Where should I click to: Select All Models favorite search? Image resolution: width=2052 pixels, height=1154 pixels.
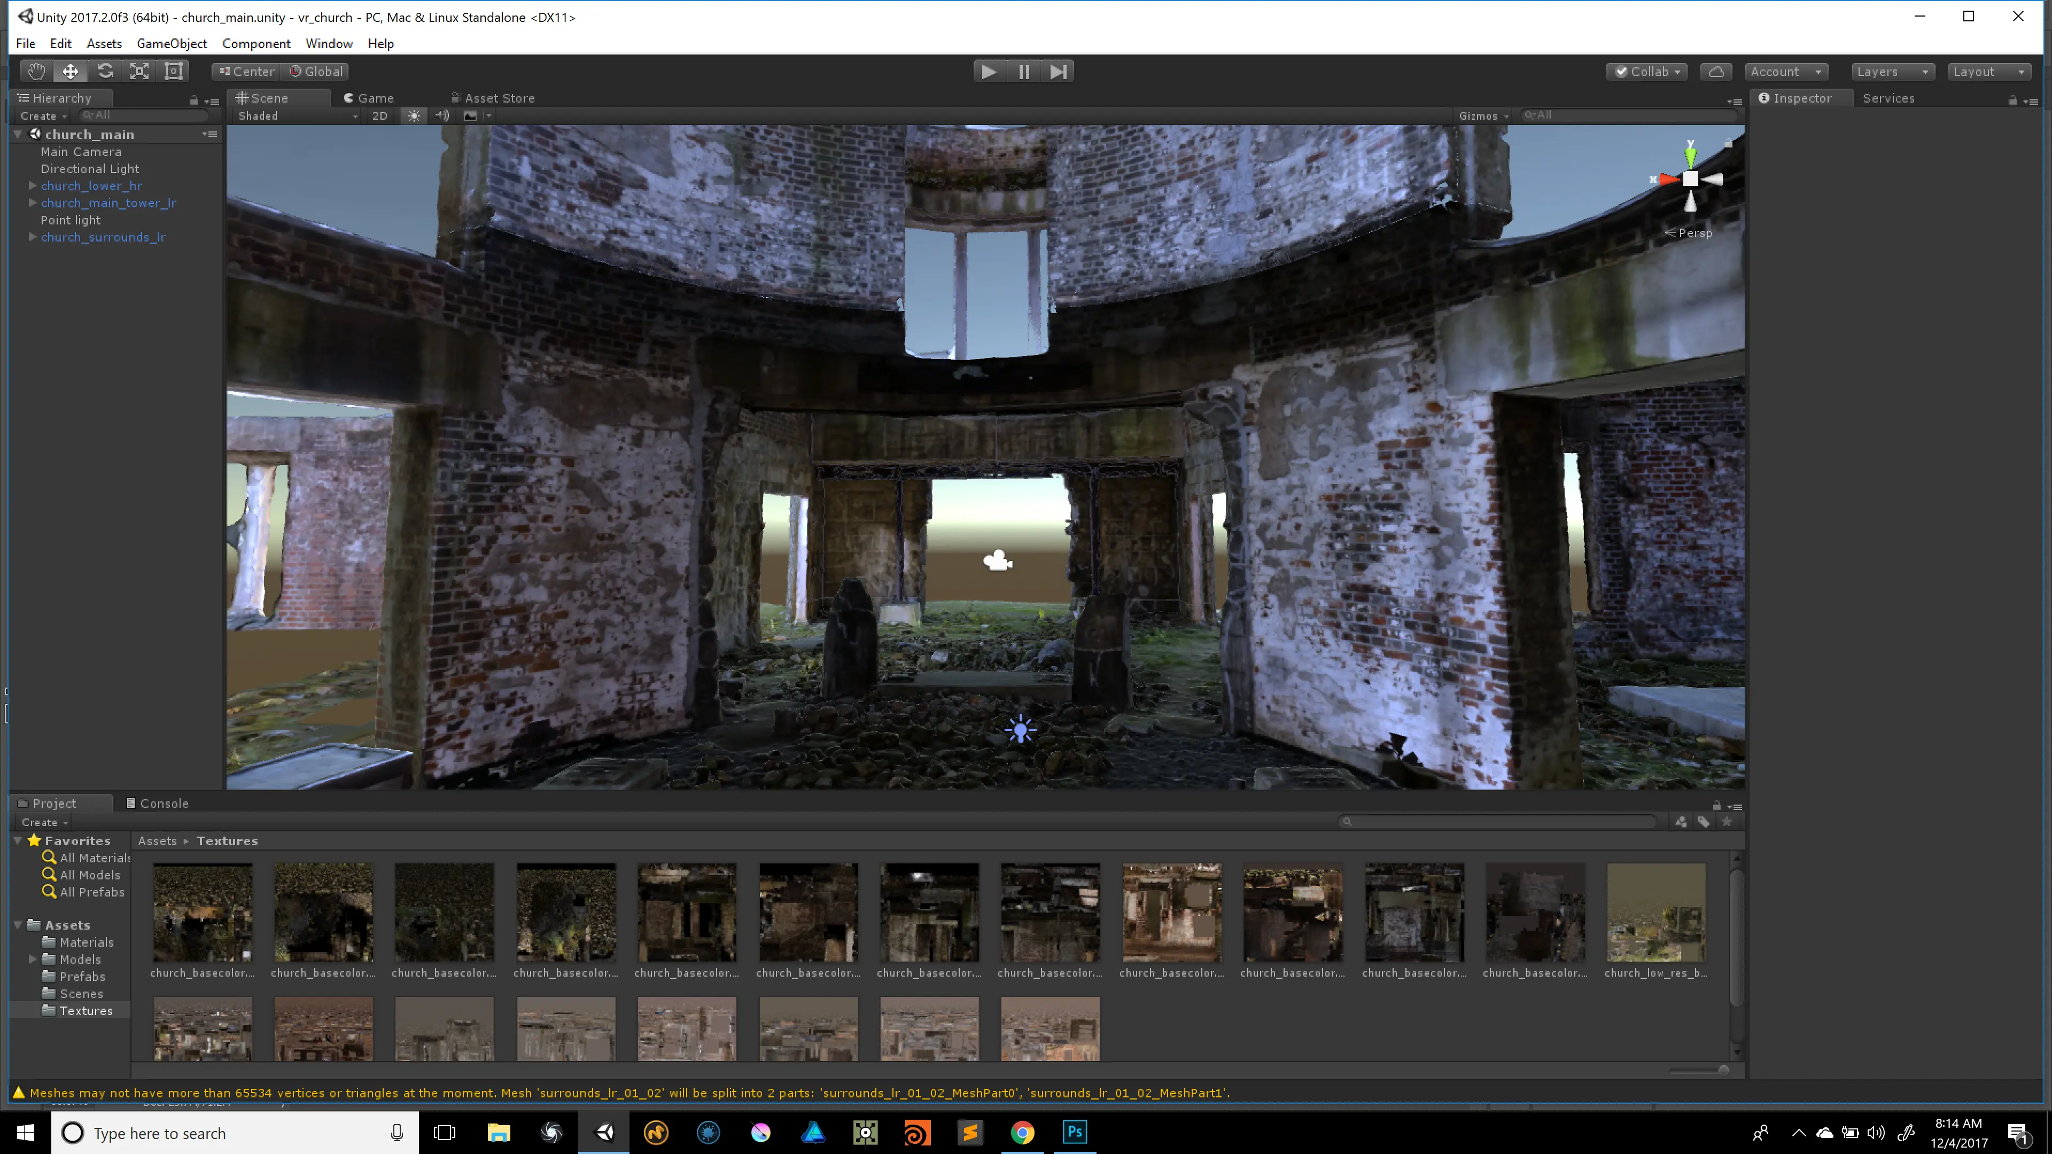(81, 875)
